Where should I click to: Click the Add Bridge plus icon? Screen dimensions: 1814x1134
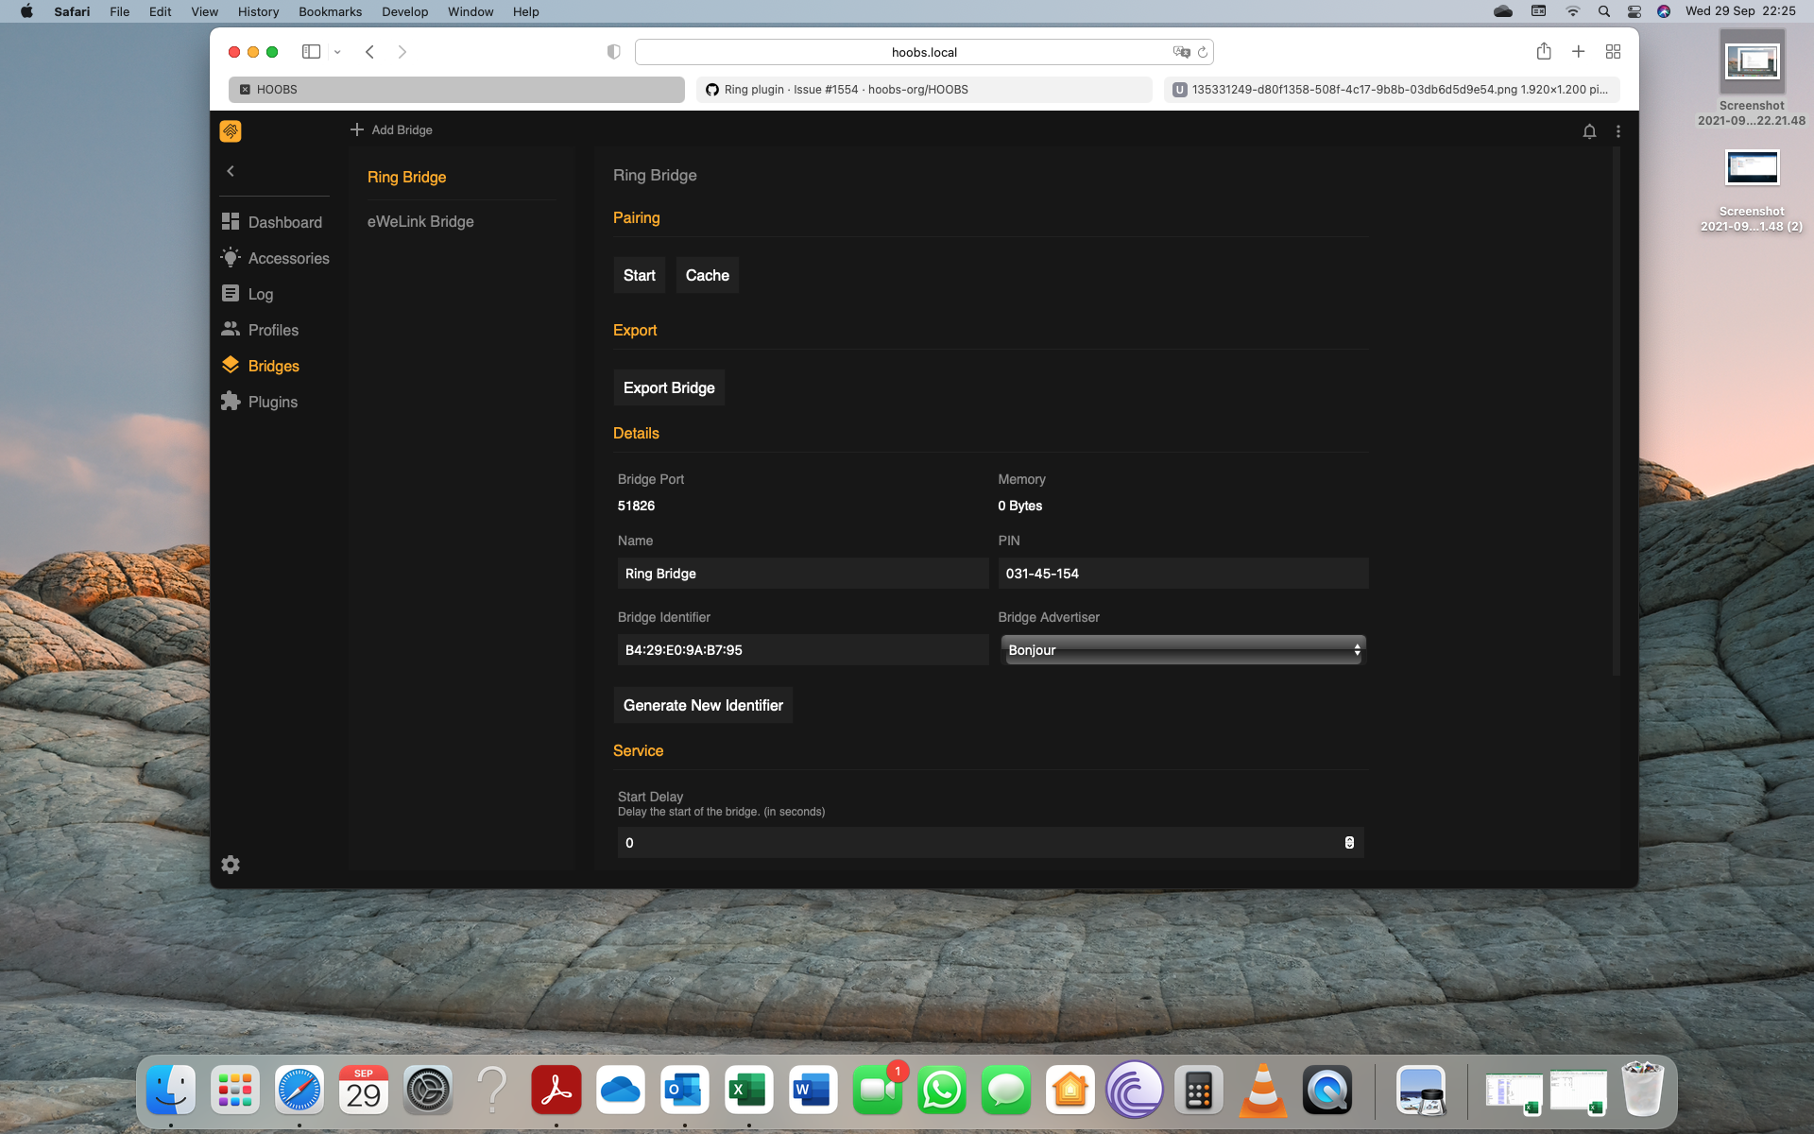tap(357, 129)
